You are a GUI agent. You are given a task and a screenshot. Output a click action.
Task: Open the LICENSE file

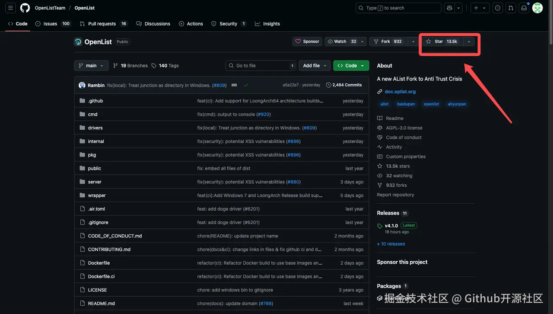[97, 290]
